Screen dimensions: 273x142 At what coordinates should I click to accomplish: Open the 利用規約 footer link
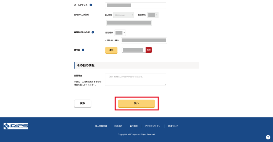pyautogui.click(x=118, y=126)
